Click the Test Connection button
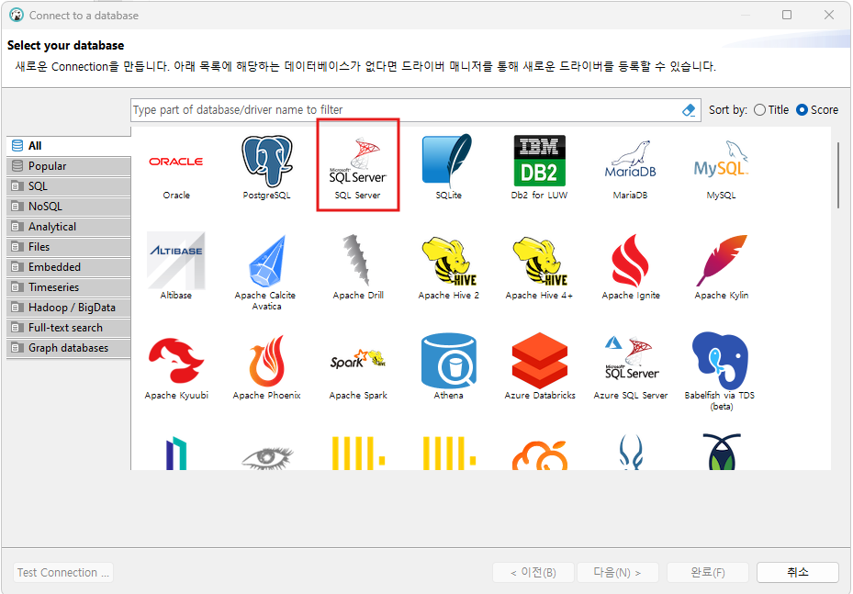853x594 pixels. coord(63,572)
